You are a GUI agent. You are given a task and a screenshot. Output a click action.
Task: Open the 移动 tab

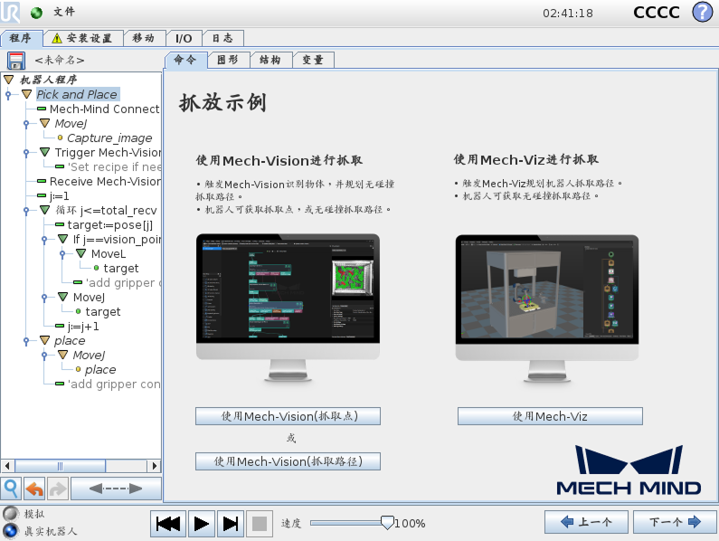(144, 38)
